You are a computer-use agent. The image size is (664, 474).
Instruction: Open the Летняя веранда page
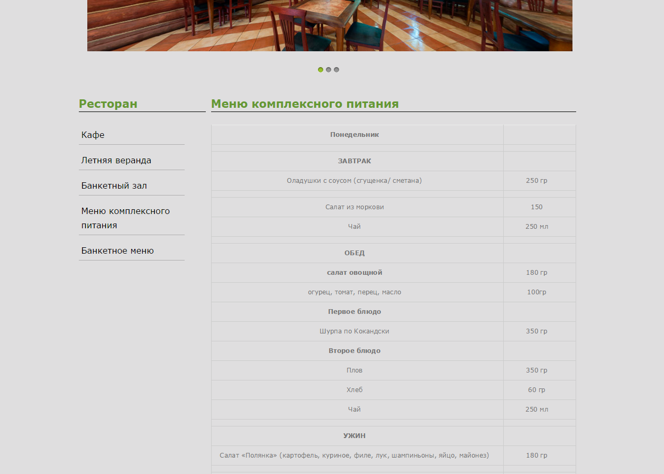(x=116, y=160)
